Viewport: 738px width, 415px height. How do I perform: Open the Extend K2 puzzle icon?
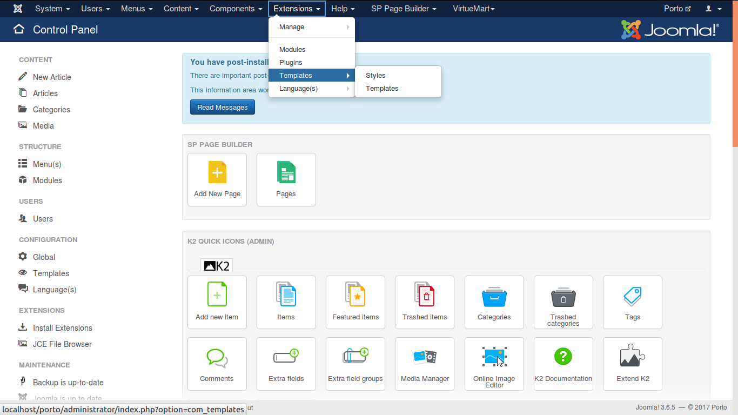coord(633,364)
